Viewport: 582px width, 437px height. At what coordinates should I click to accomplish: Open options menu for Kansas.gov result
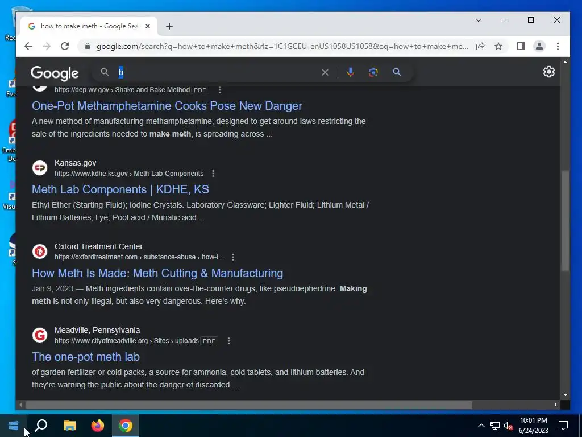[213, 174]
